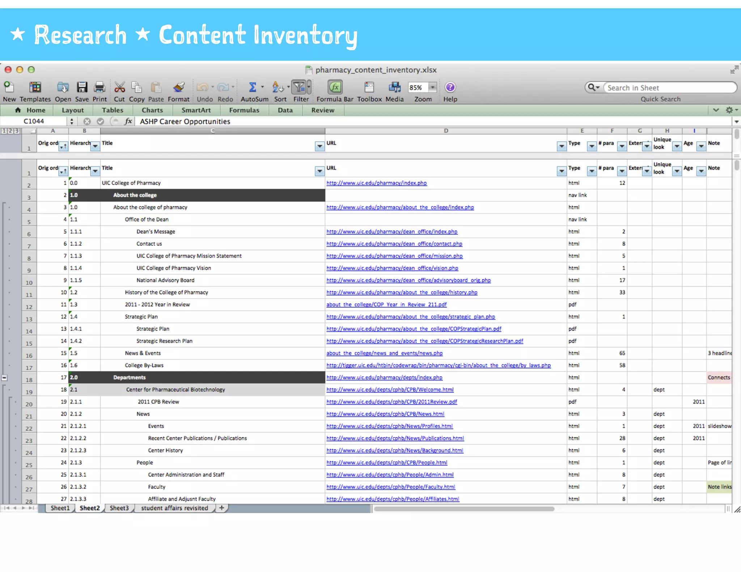Click the add sheet plus button
Image resolution: width=741 pixels, height=572 pixels.
221,508
